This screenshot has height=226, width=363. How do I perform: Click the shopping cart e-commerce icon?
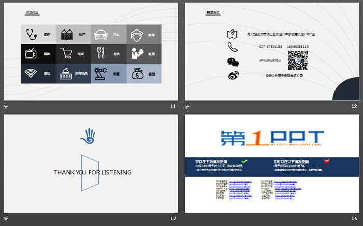point(66,53)
